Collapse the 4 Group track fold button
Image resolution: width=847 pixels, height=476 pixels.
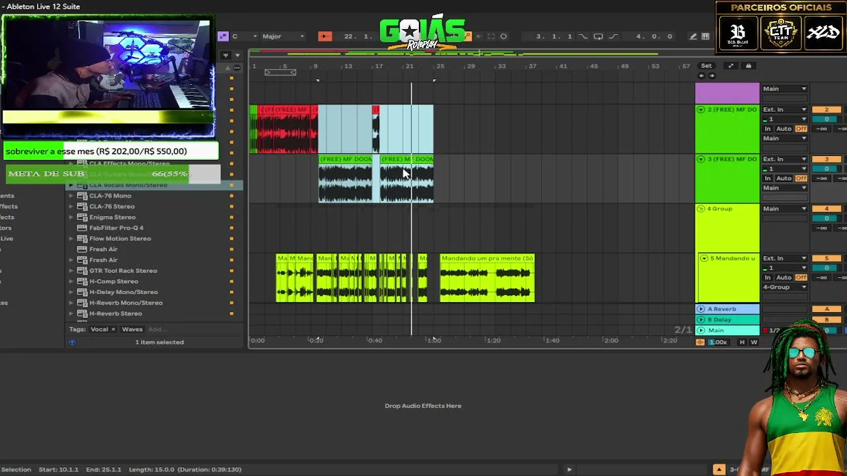pyautogui.click(x=701, y=209)
